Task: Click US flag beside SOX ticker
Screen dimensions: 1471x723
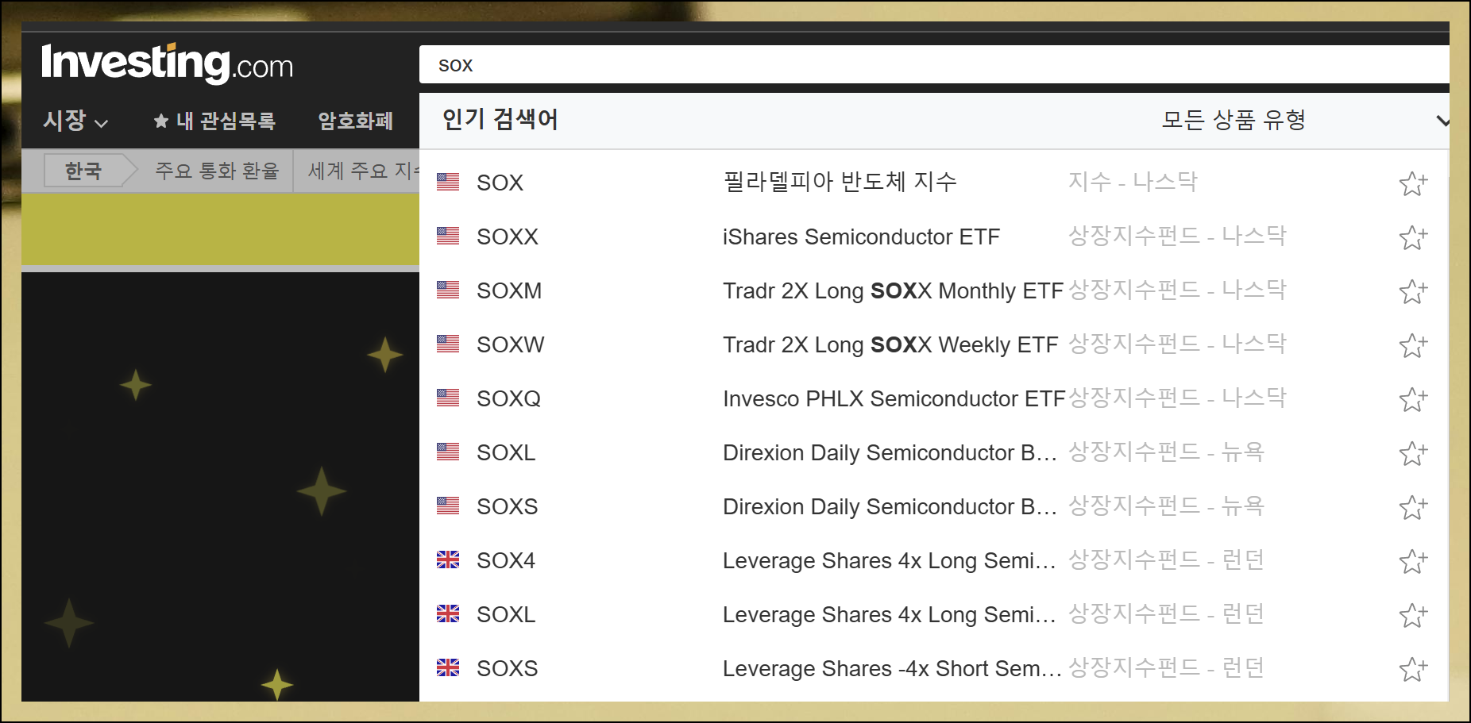Action: (448, 182)
